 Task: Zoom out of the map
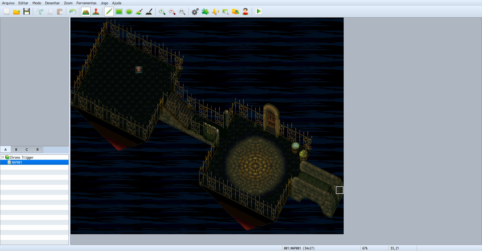172,12
